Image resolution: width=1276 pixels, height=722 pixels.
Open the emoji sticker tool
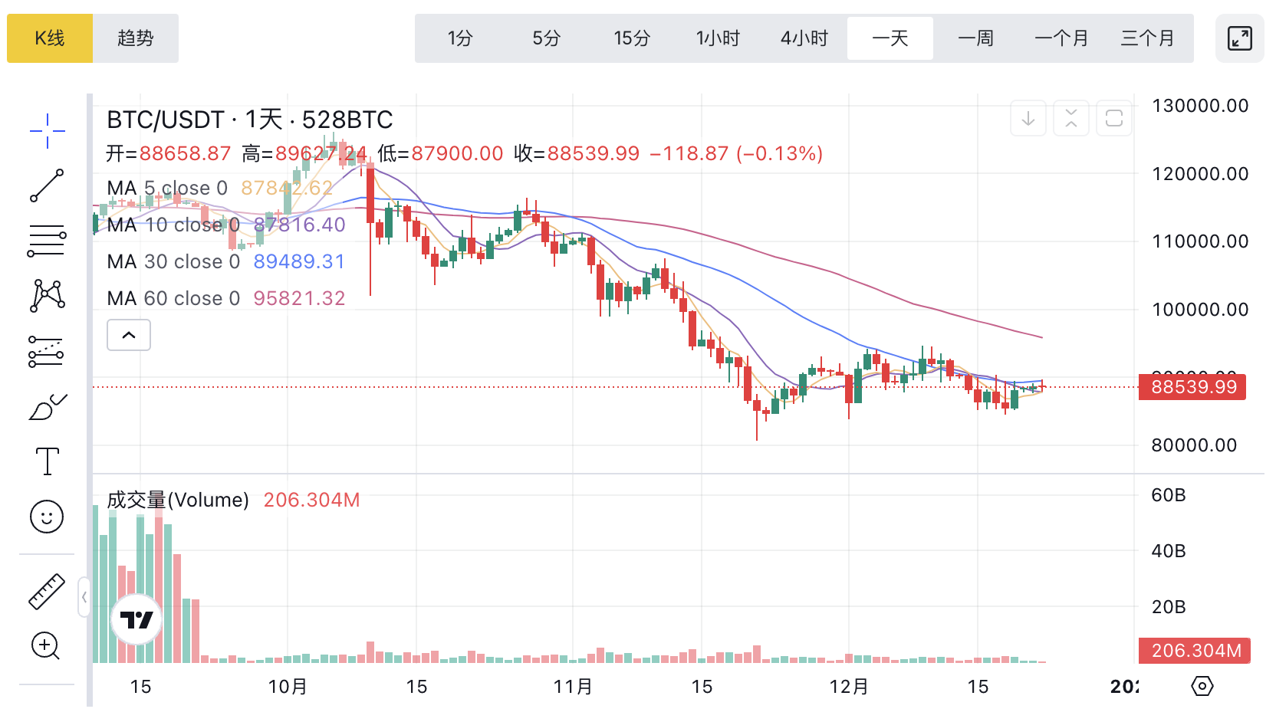pos(47,517)
